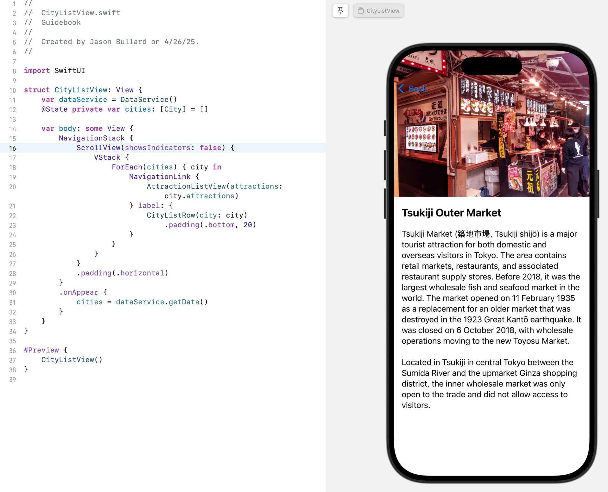Viewport: 608px width, 492px height.
Task: Tap the Back chevron arrow icon
Action: [x=401, y=89]
